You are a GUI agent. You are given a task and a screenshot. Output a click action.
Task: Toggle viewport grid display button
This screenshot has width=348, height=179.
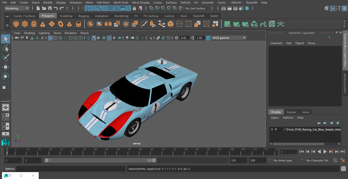[x=50, y=38]
